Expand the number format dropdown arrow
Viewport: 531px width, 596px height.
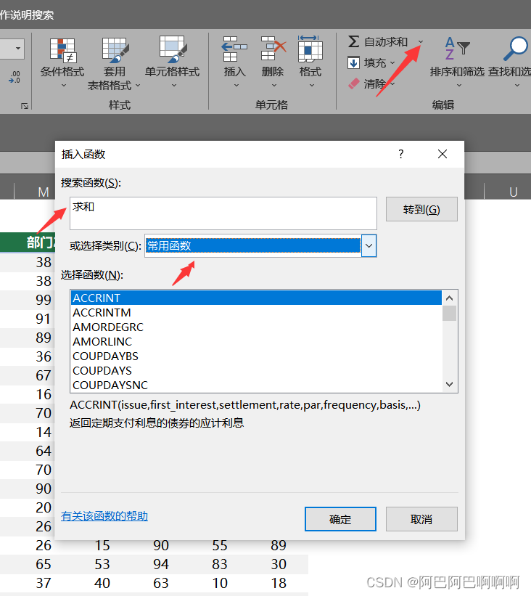pyautogui.click(x=18, y=48)
